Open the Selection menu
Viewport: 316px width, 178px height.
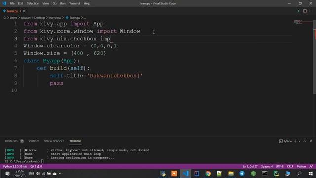[x=33, y=3]
